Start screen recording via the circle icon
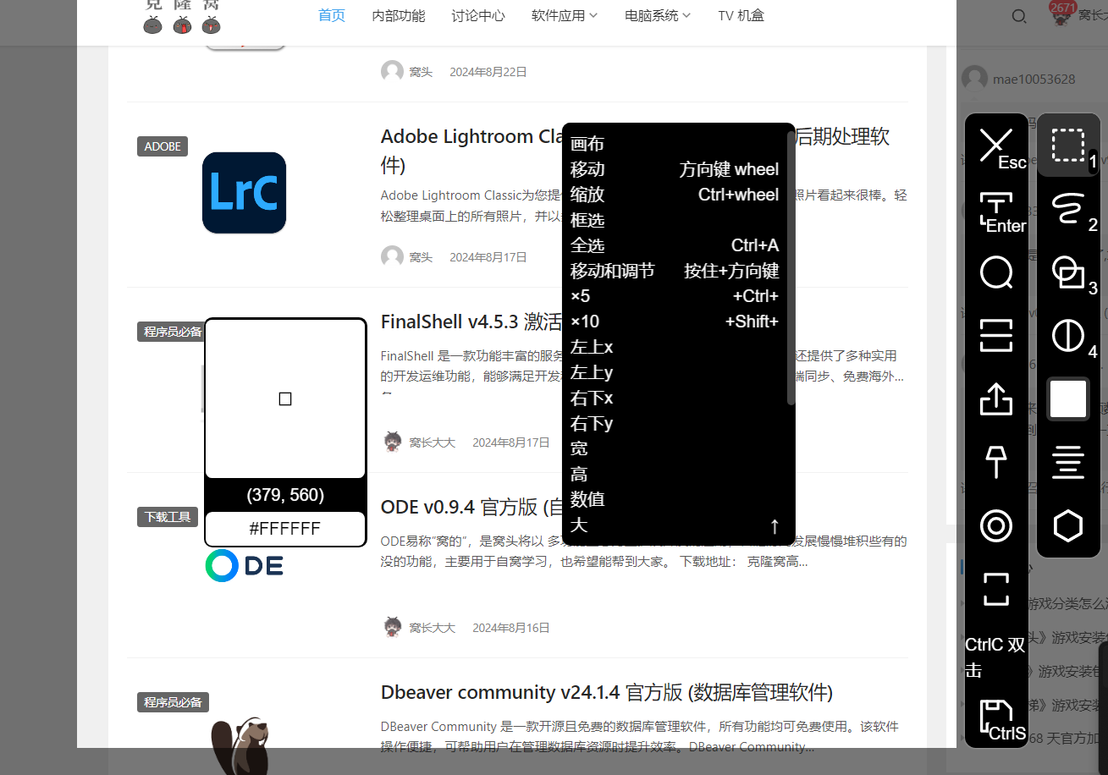 pos(996,526)
